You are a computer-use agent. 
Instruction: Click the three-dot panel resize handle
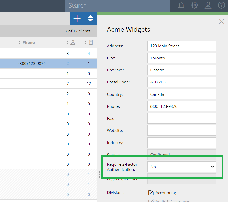click(100, 175)
